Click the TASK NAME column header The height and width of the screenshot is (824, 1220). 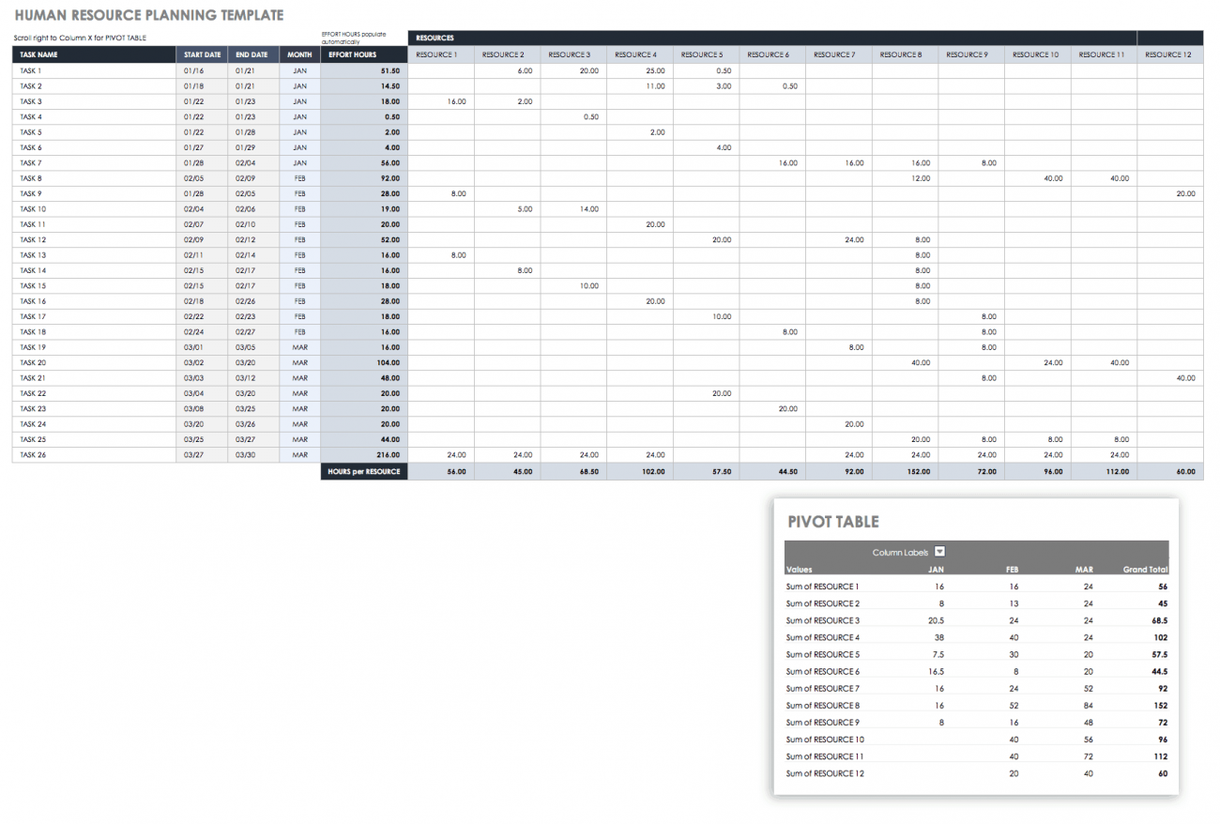tap(39, 54)
